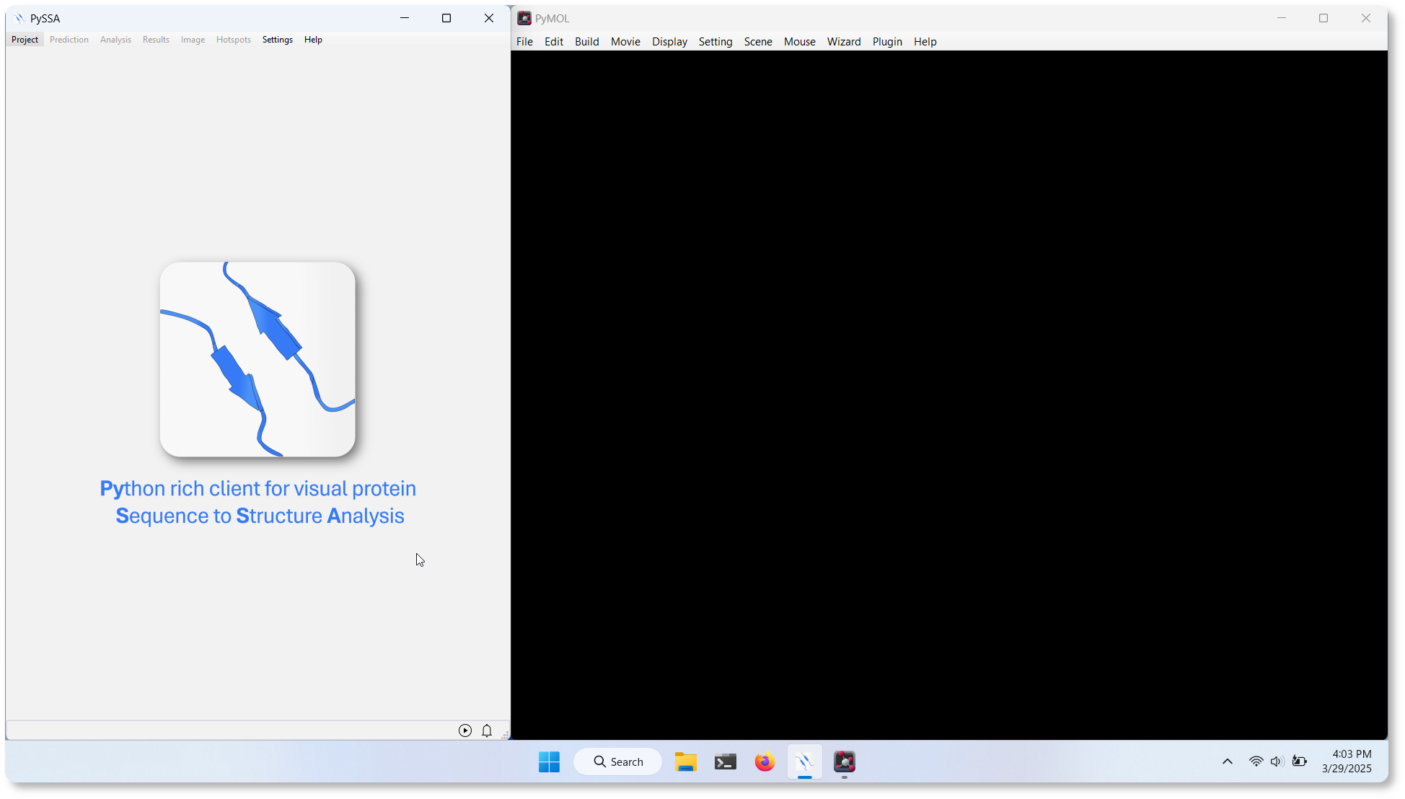Image resolution: width=1405 pixels, height=799 pixels.
Task: Open the Hotspots menu in PySSA
Action: [234, 40]
